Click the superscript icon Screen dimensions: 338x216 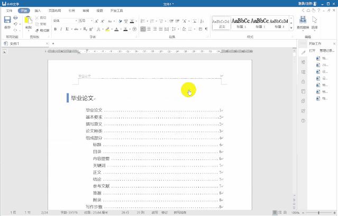pos(91,29)
